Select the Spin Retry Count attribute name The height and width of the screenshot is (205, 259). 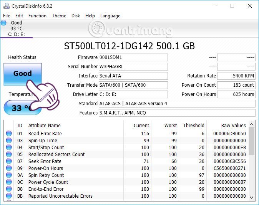(x=46, y=175)
